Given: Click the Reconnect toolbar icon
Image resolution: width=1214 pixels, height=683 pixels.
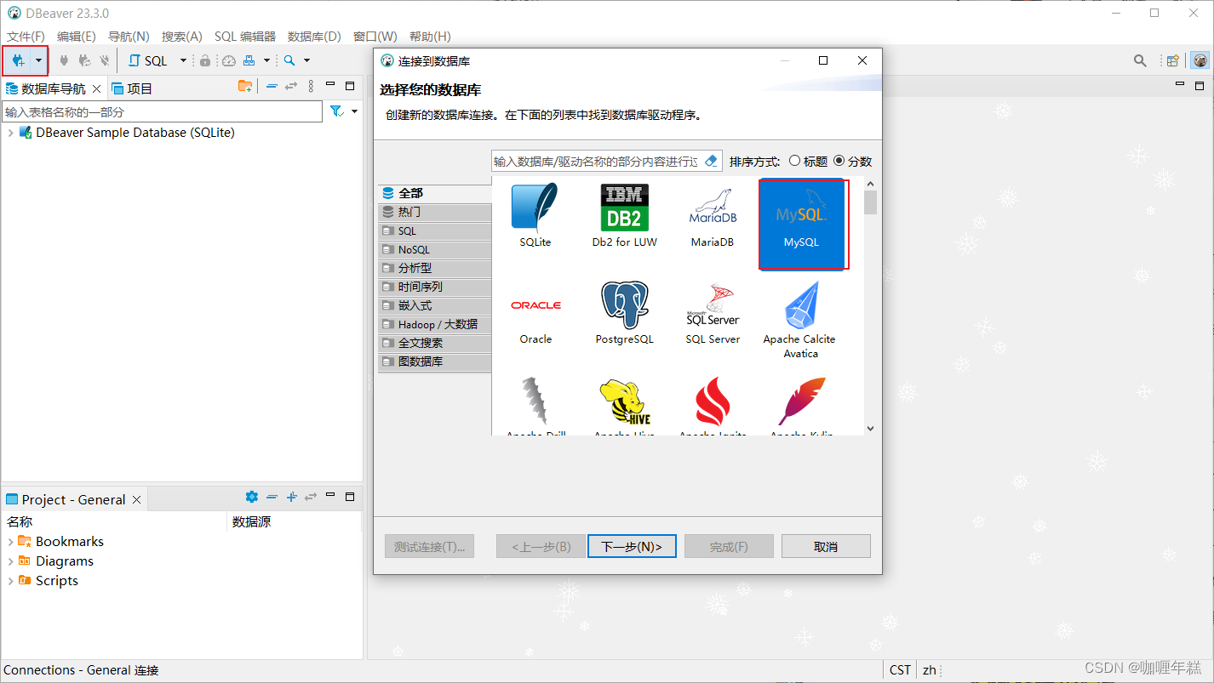Looking at the screenshot, I should click(84, 60).
